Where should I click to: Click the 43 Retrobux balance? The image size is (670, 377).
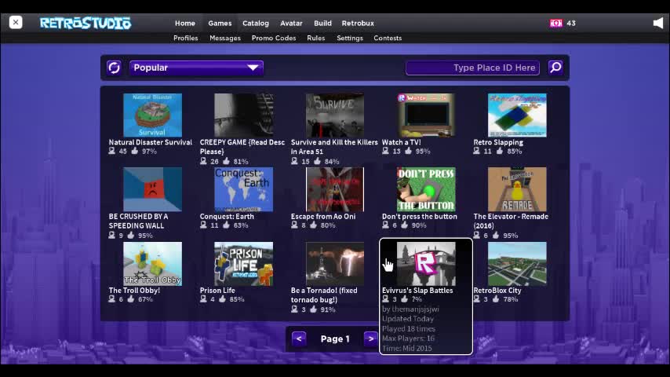click(571, 23)
